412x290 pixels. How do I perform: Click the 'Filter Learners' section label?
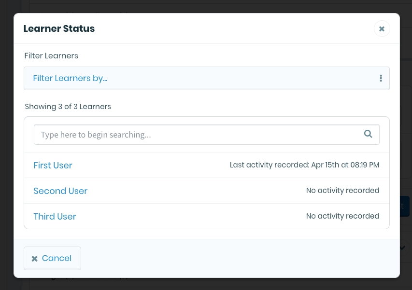[x=51, y=55]
